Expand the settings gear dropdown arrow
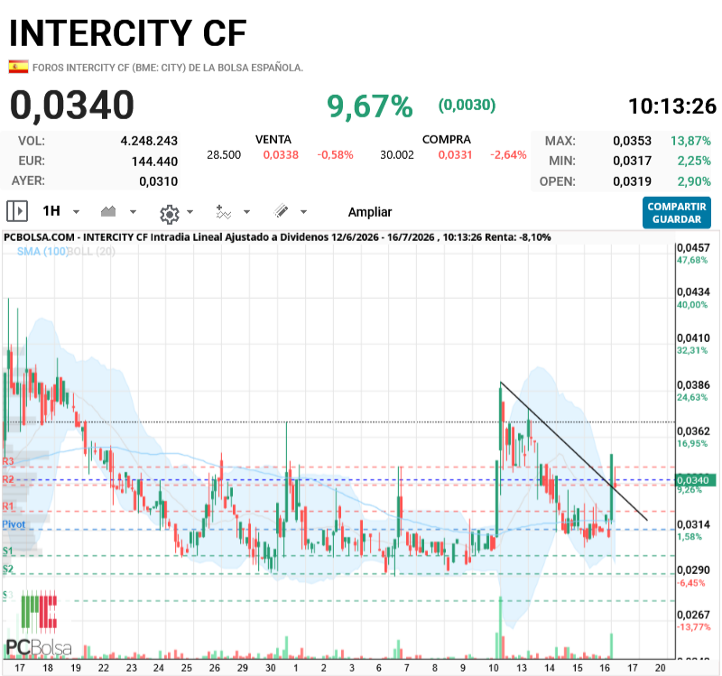722x676 pixels. pyautogui.click(x=190, y=212)
